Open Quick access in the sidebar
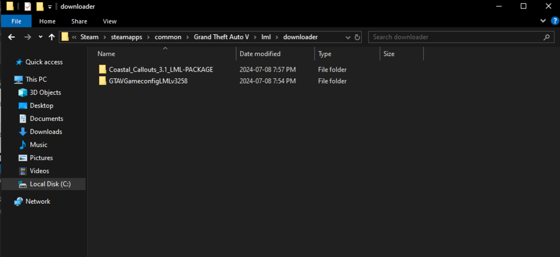Viewport: 560px width, 257px height. tap(44, 62)
